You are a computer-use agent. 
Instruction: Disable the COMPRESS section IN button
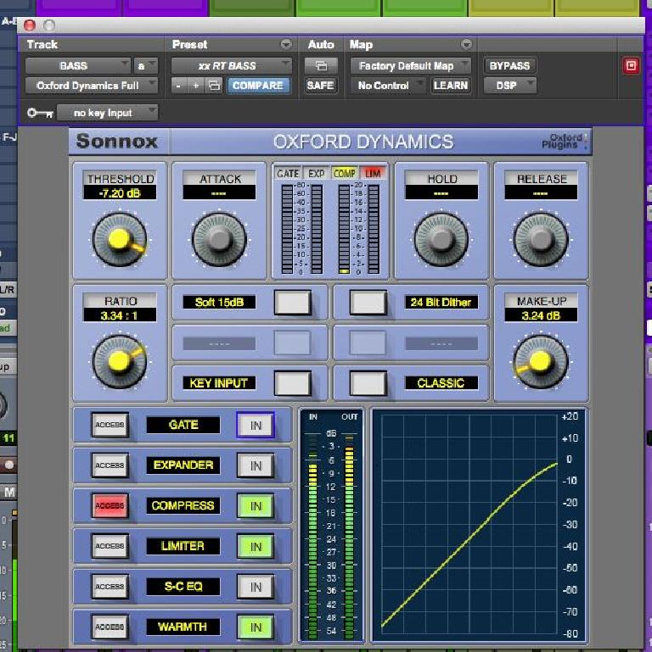tap(256, 505)
